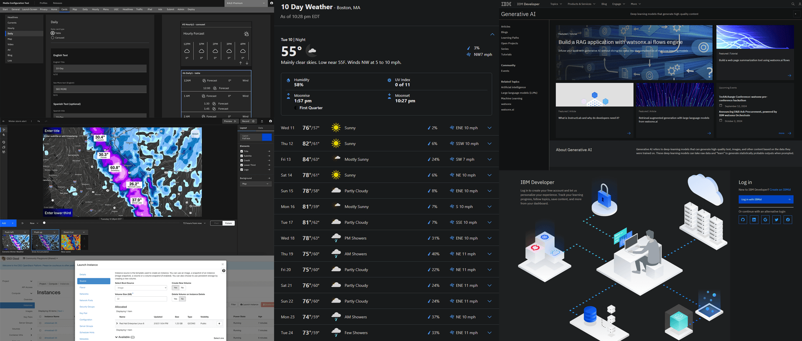Click Log in with IBMid

[766, 199]
